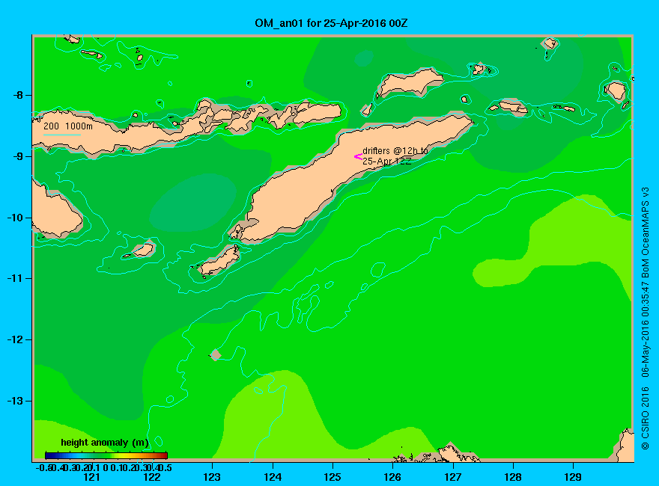The image size is (659, 486).
Task: Click latitude tick label "-10"
Action: coord(16,218)
